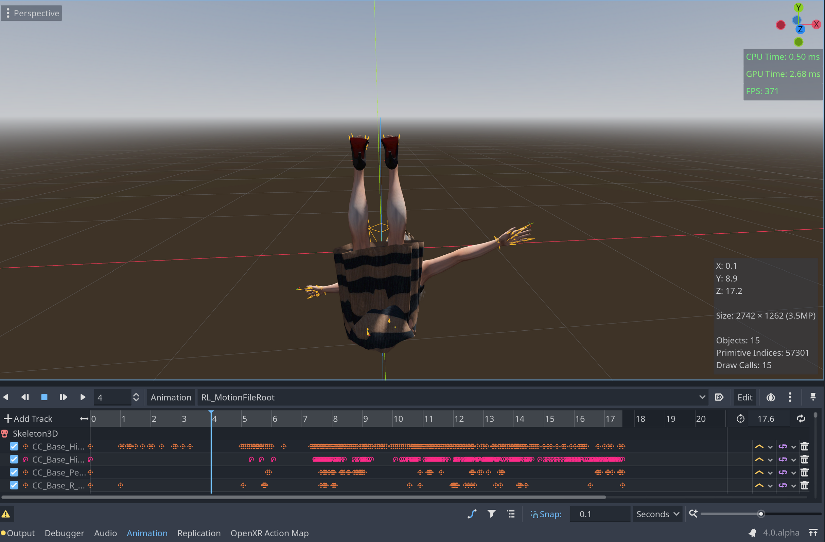Stop the animation playback
This screenshot has width=825, height=542.
pyautogui.click(x=44, y=397)
